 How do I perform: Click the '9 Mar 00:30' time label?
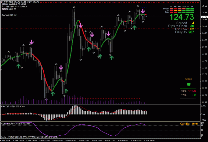123,140
